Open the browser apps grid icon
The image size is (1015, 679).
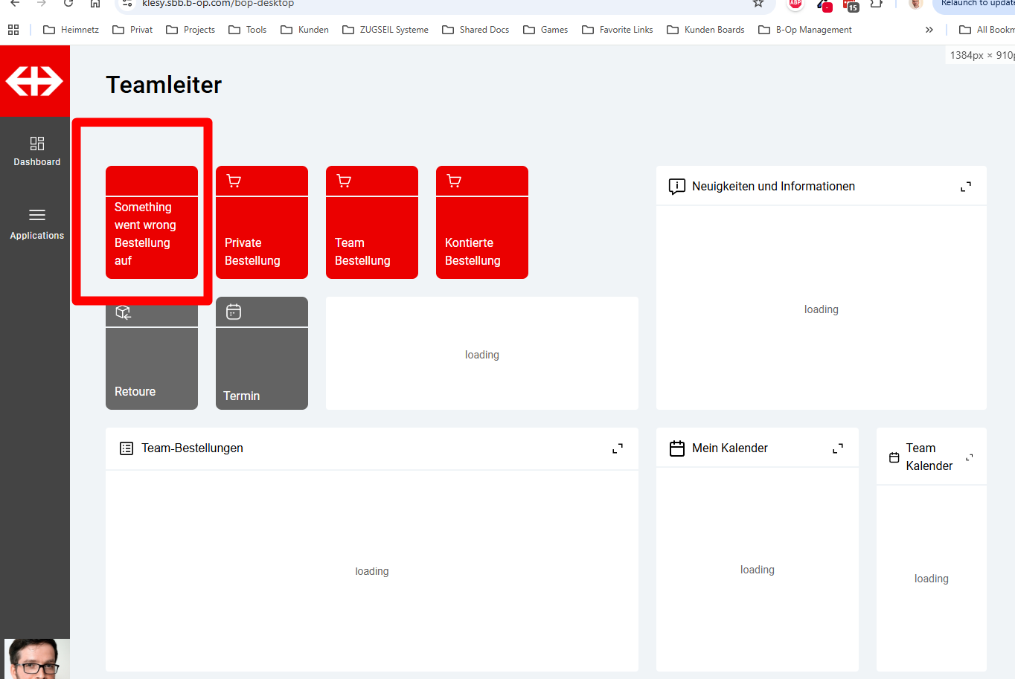click(x=13, y=30)
